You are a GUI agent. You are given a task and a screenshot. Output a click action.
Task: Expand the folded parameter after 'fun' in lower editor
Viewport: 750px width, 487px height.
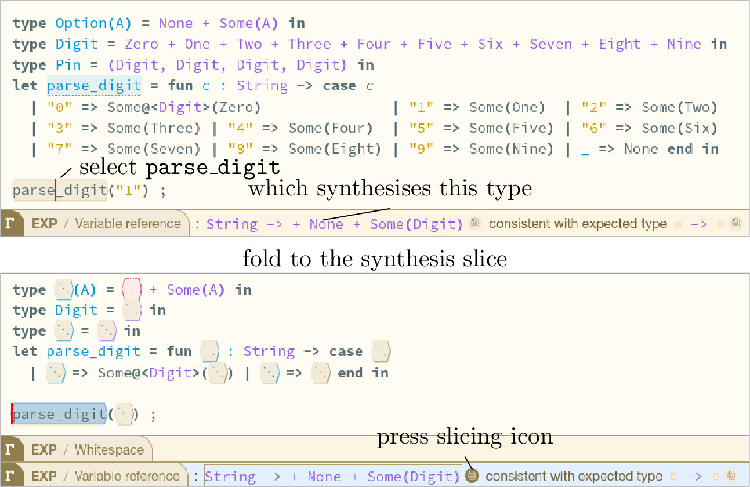[209, 352]
